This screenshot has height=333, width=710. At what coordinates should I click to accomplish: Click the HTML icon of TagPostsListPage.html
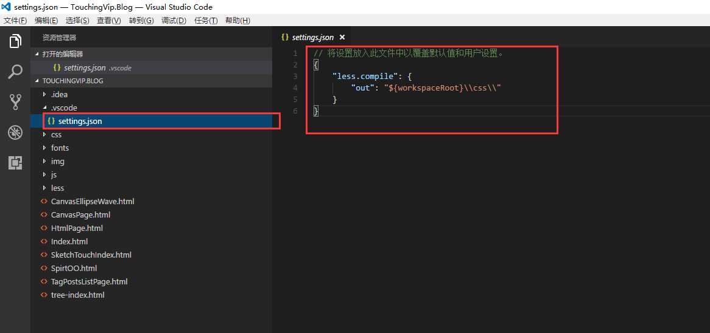pyautogui.click(x=44, y=281)
